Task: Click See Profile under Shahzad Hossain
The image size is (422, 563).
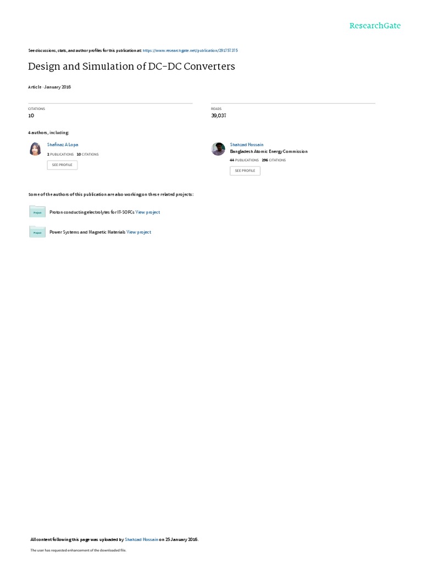Action: coord(245,170)
